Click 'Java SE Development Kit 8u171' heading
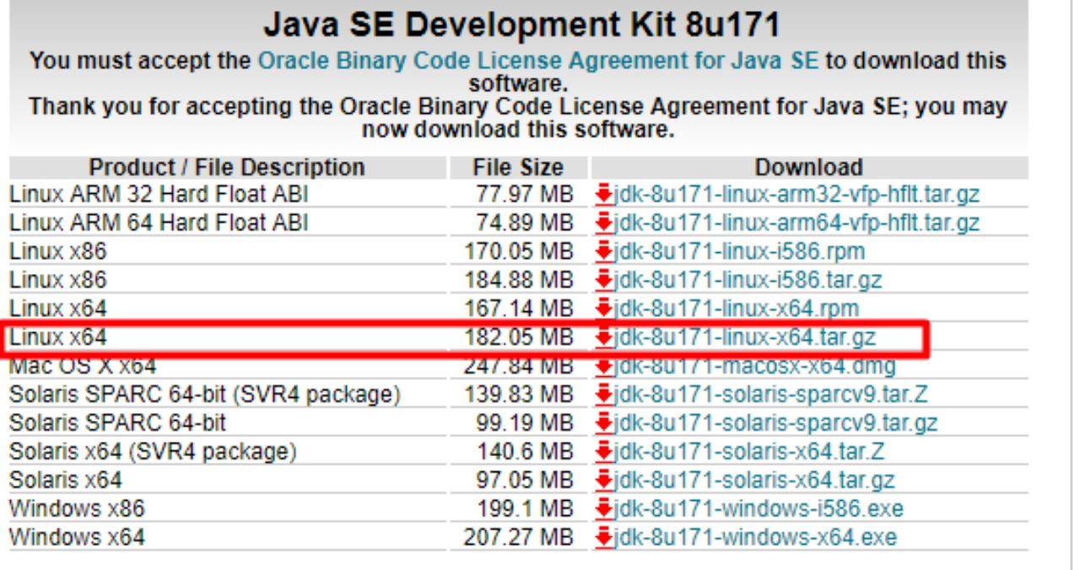 point(521,24)
